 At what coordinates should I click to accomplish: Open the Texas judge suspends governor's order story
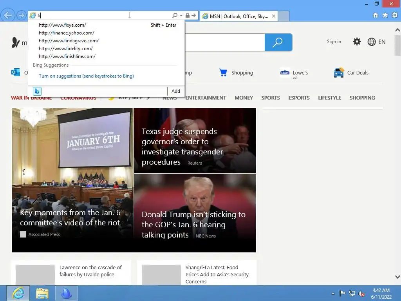195,141
